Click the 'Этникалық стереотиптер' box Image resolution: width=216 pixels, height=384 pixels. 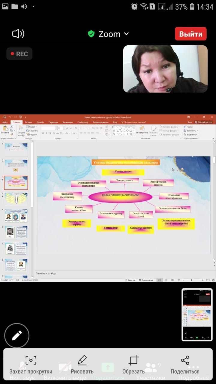(67, 196)
